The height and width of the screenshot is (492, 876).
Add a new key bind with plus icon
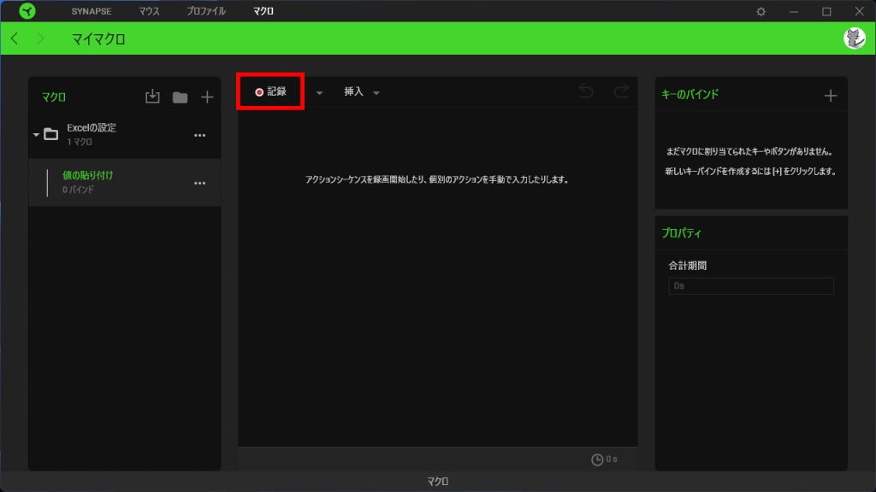831,96
